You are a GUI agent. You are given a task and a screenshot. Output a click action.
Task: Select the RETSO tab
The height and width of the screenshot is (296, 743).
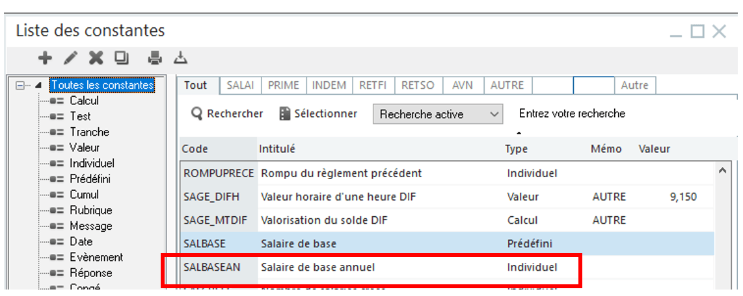click(418, 86)
